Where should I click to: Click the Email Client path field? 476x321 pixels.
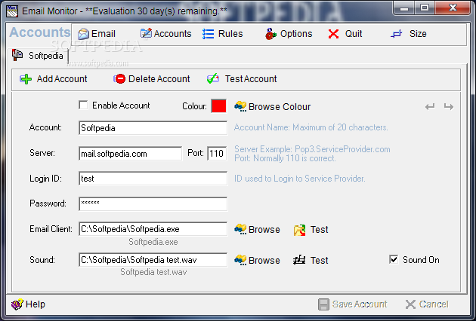point(153,229)
